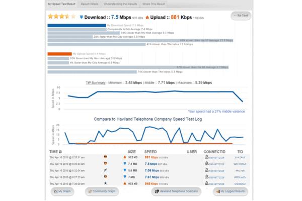Image resolution: width=302 pixels, height=201 pixels.
Task: Click the star rating icons
Action: (60, 17)
